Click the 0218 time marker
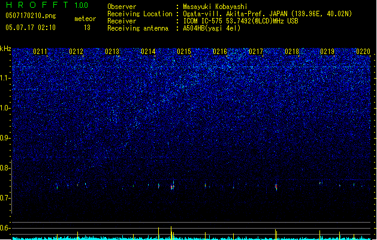 [x=292, y=52]
